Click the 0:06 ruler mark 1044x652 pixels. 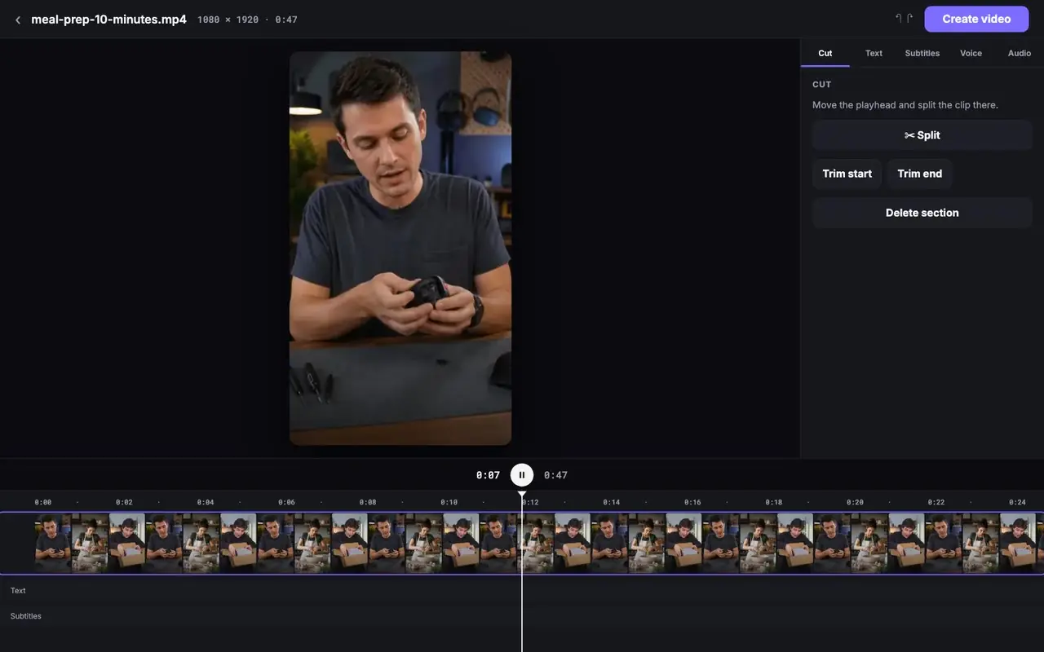(286, 502)
